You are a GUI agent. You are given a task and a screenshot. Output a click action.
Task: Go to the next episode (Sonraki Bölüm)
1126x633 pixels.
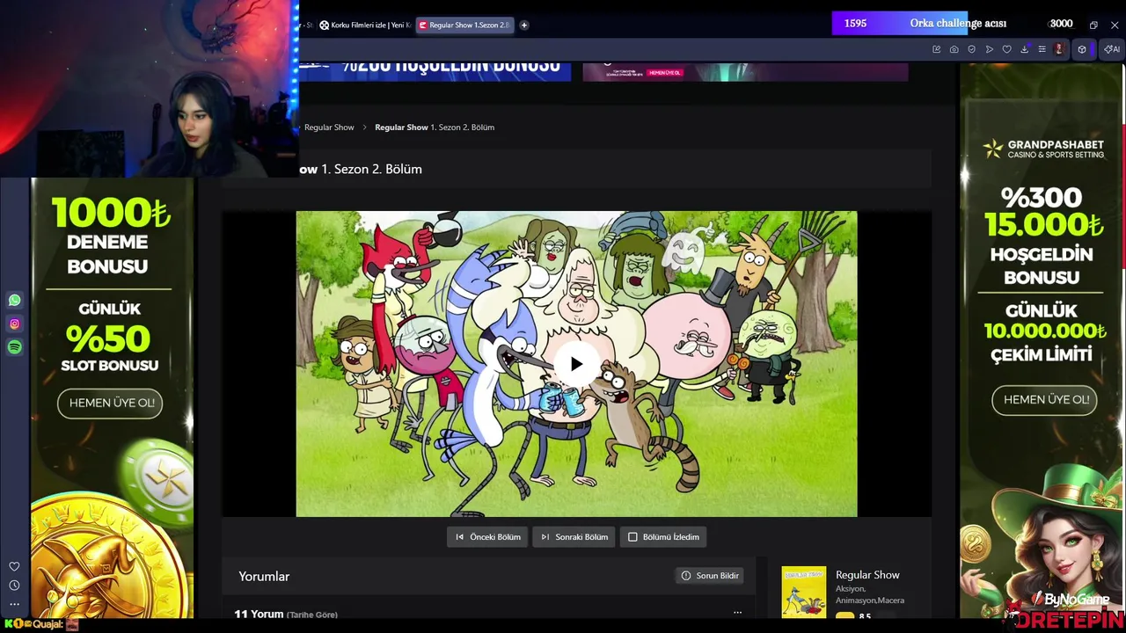(574, 537)
